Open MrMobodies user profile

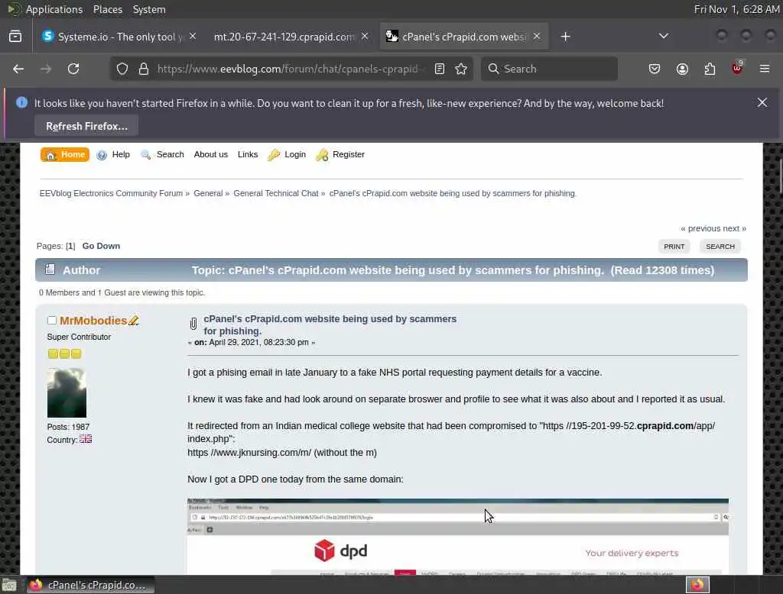coord(93,321)
